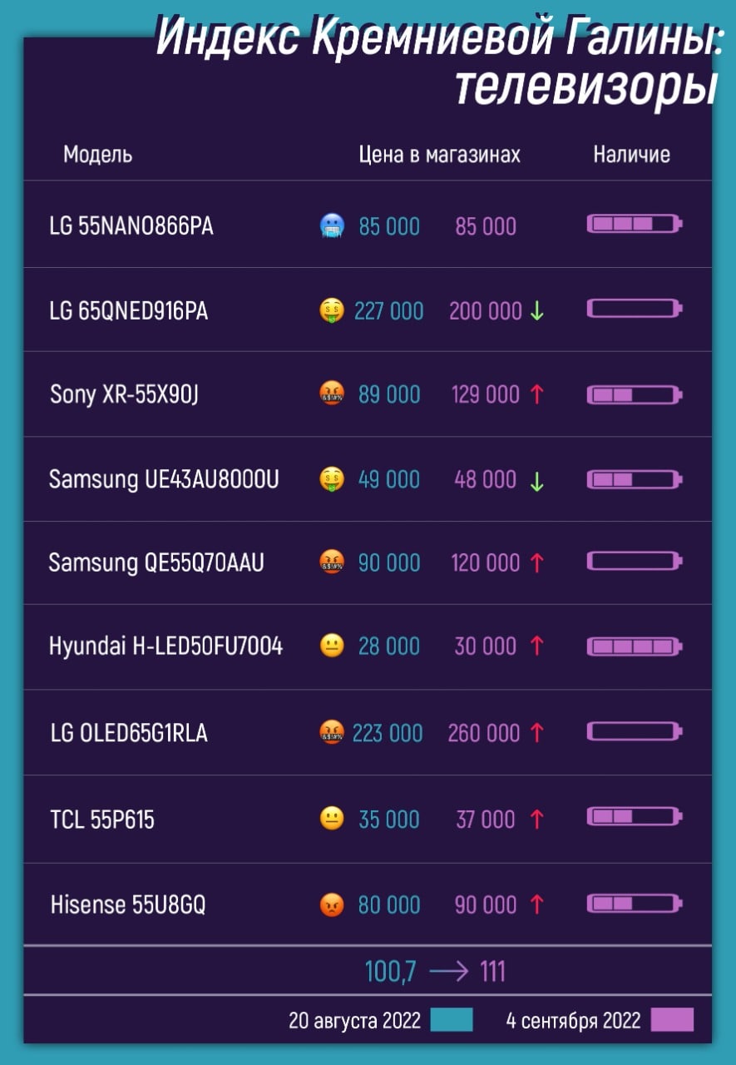Viewport: 736px width, 1065px height.
Task: Click the availability battery icon for LG 55NANO866PA
Action: pos(635,224)
